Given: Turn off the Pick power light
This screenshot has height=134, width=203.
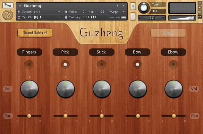Looking at the screenshot, I should pos(65,64).
